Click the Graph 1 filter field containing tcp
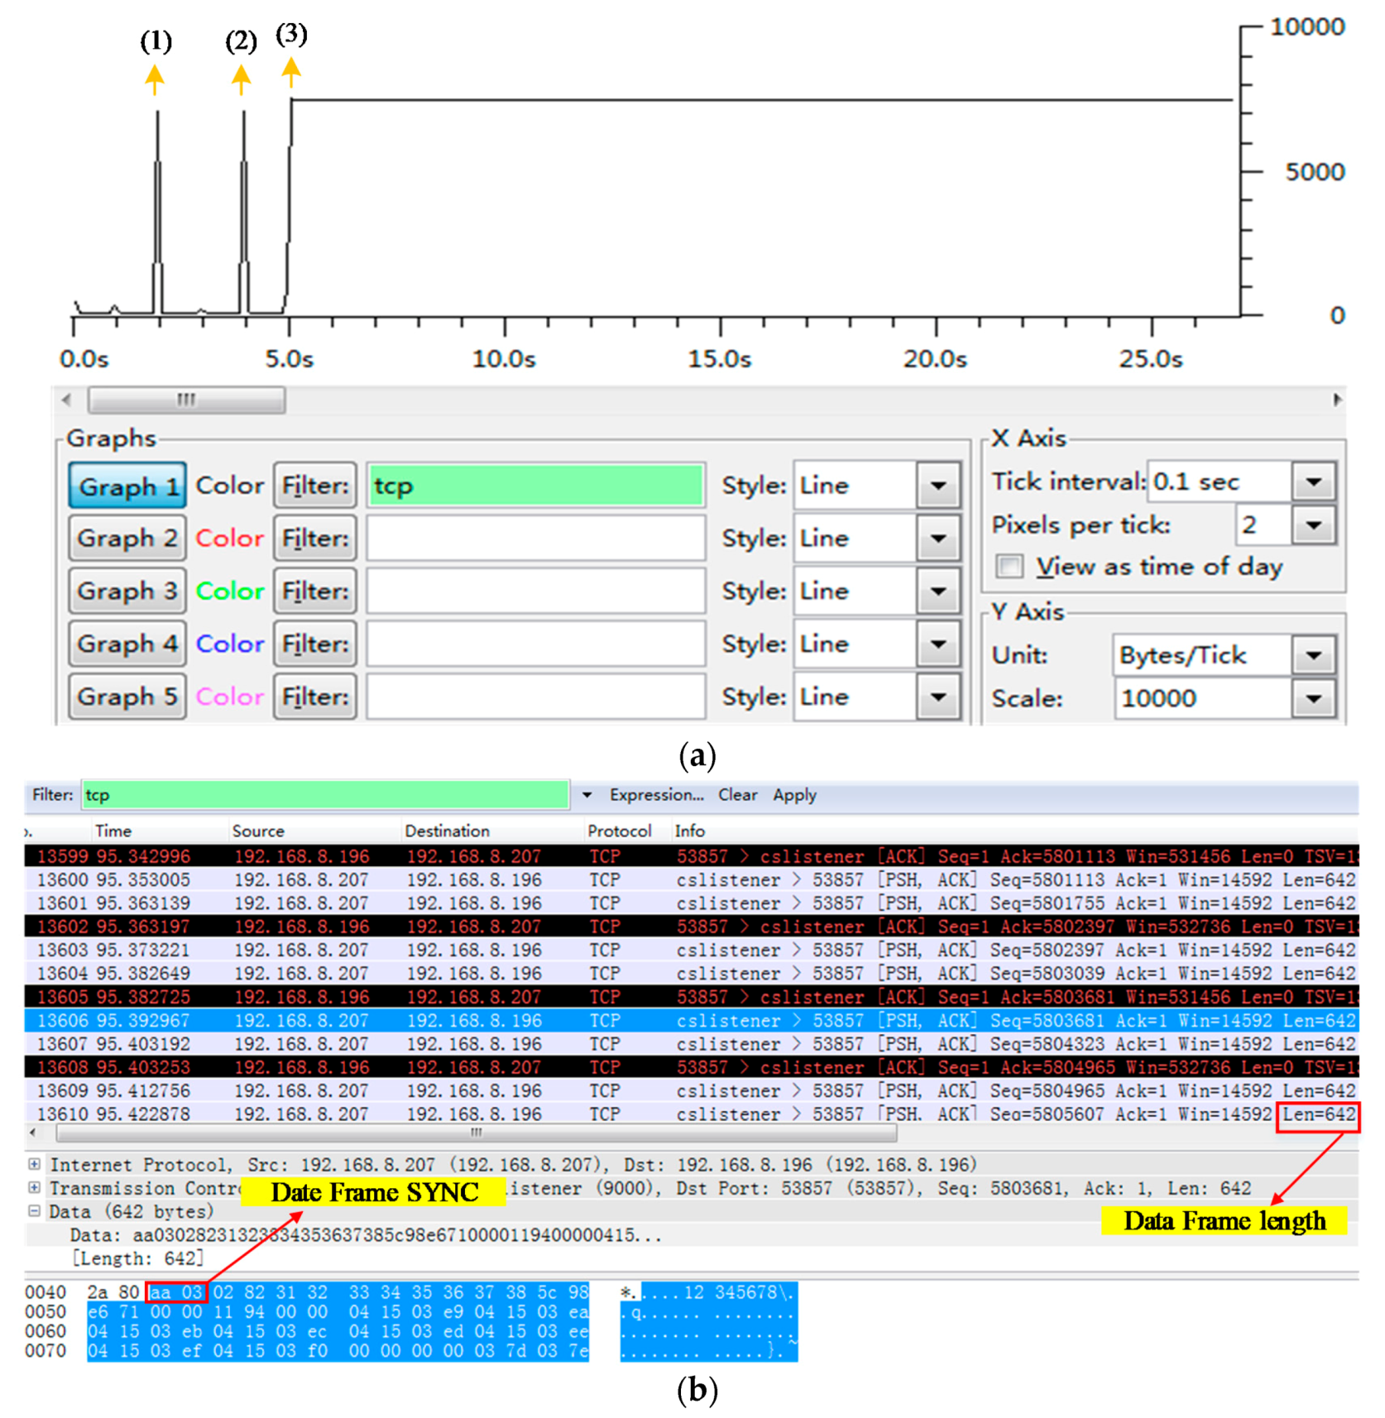This screenshot has width=1385, height=1418. pyautogui.click(x=536, y=486)
